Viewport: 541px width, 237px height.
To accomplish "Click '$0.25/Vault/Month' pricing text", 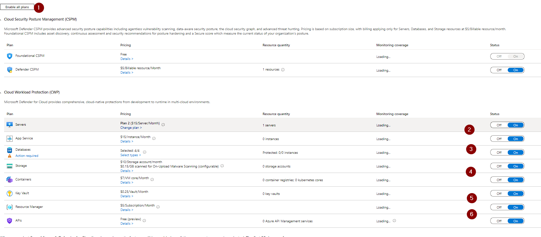I will pyautogui.click(x=134, y=192).
